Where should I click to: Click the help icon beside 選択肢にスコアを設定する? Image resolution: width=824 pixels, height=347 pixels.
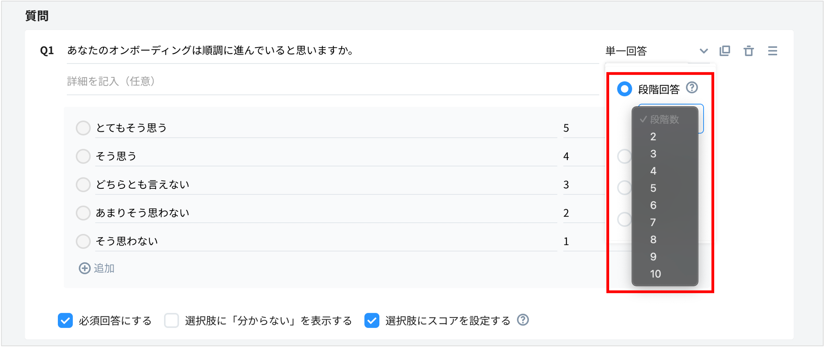tap(523, 321)
